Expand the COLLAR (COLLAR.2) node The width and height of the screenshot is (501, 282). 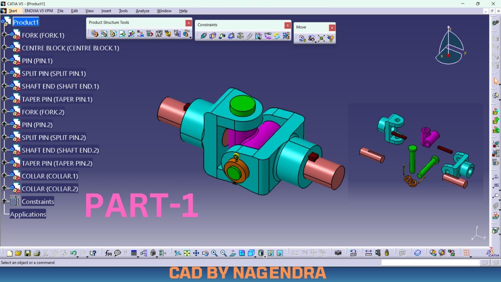click(x=4, y=188)
